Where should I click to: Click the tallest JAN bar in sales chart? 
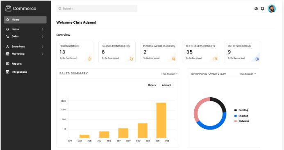161,120
